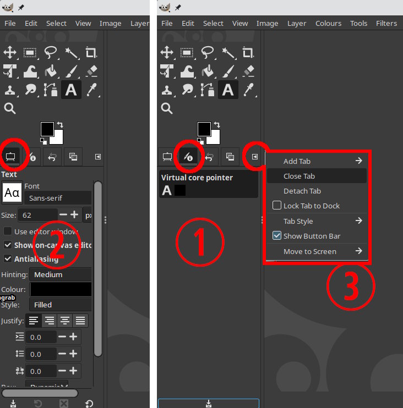Select the Zoom magnifier in the right window
The width and height of the screenshot is (403, 408).
point(167,108)
